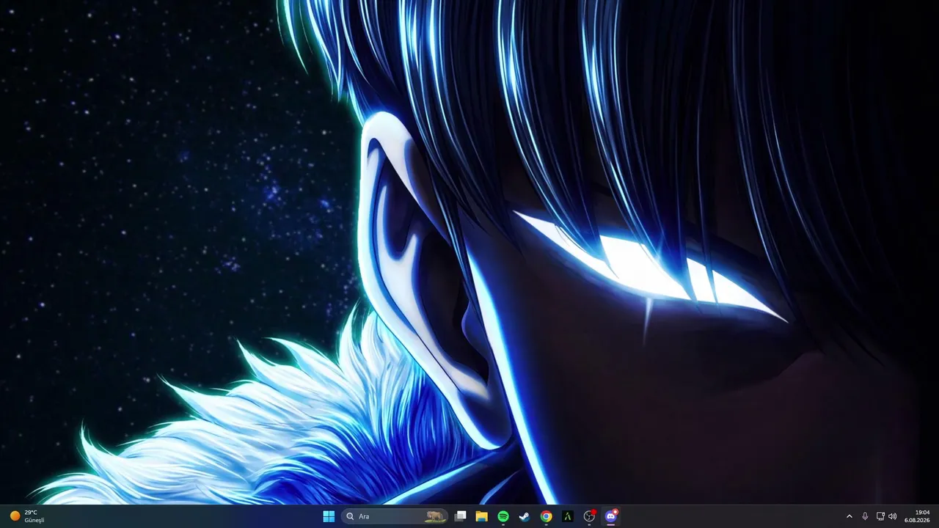
Task: Click the volume speaker icon
Action: (893, 516)
